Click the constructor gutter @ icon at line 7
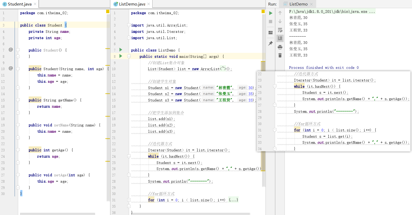Viewport: 412px width, 215px height. (11, 49)
